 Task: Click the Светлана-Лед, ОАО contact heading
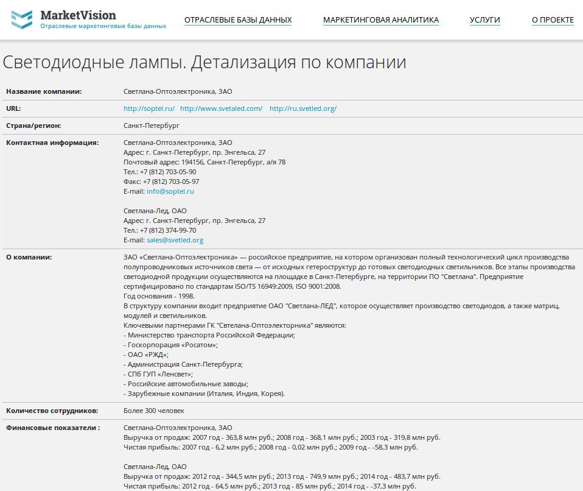click(155, 211)
